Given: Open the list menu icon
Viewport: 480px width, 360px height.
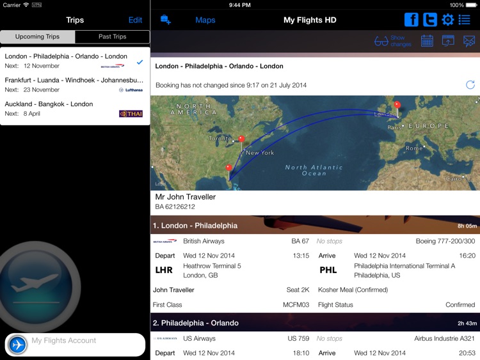Looking at the screenshot, I should coord(464,20).
